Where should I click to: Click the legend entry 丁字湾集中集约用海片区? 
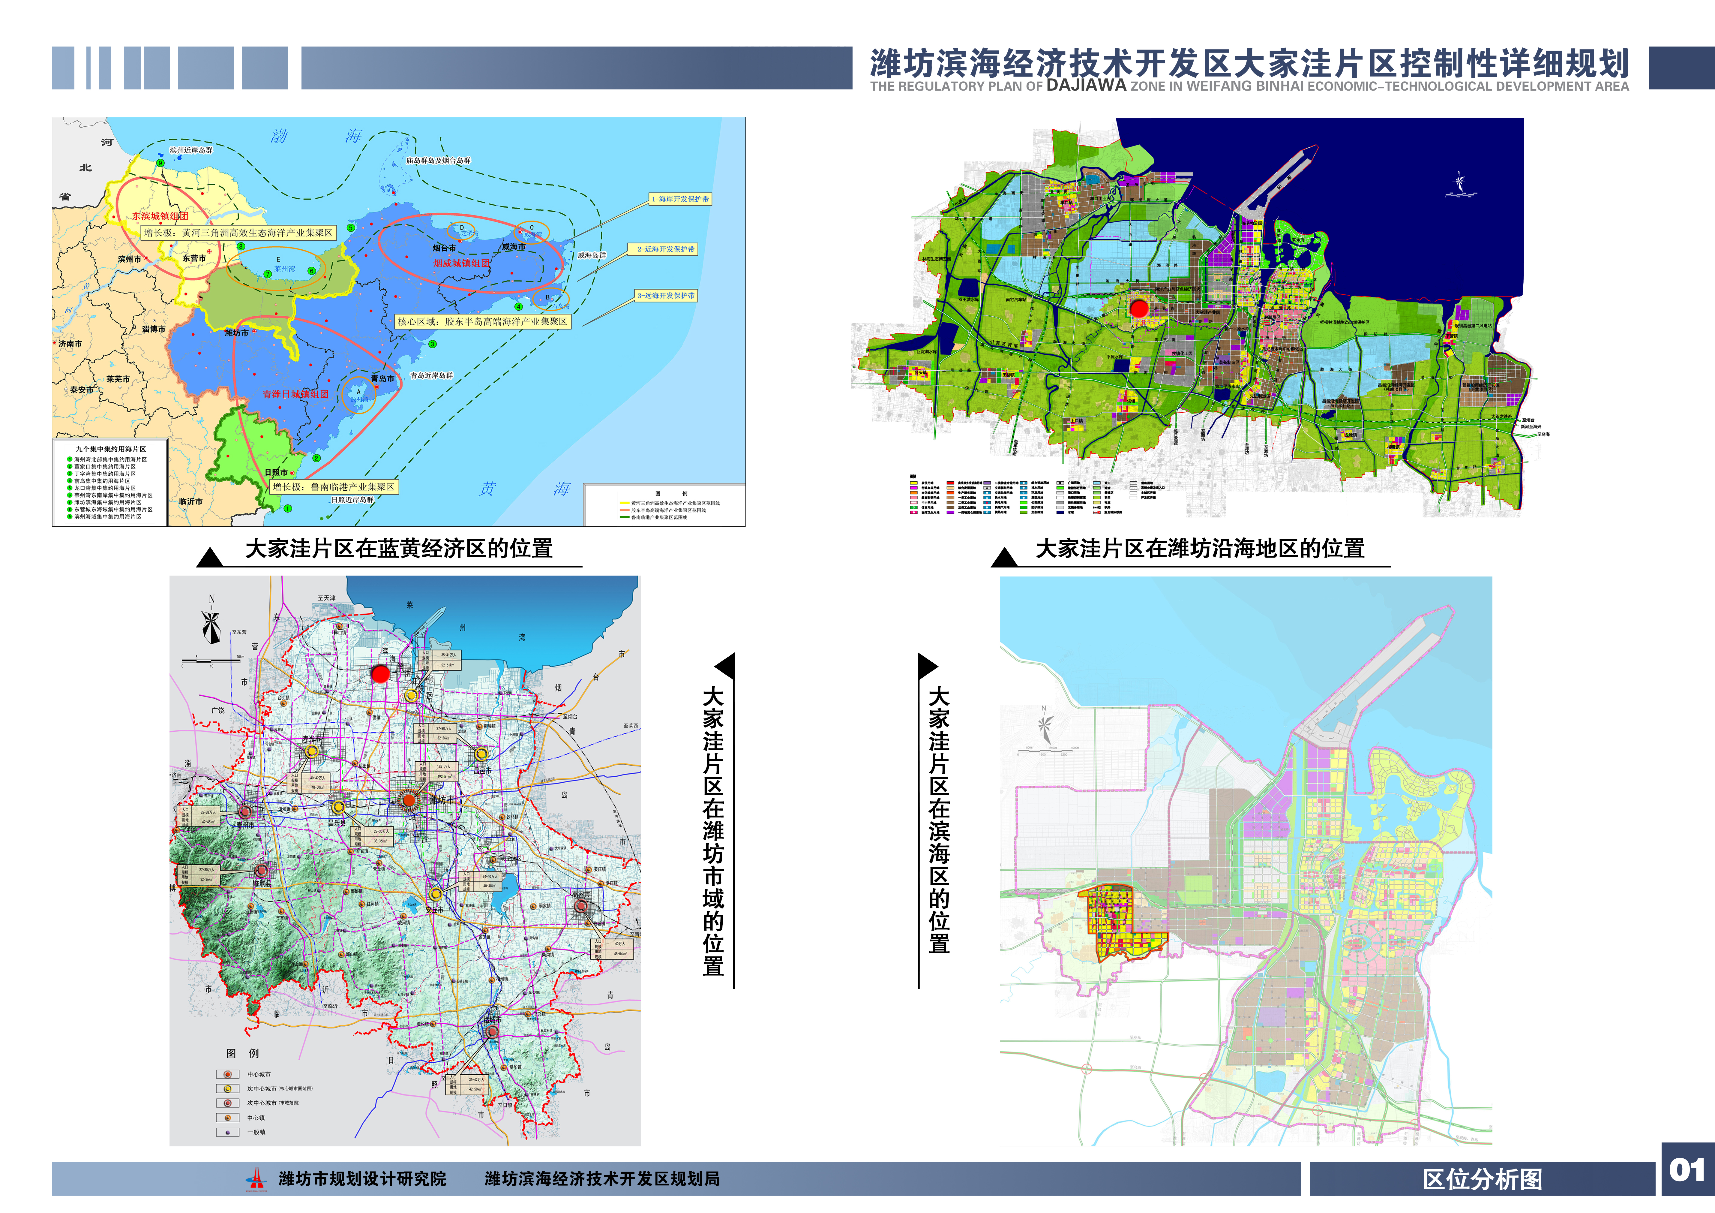point(105,474)
